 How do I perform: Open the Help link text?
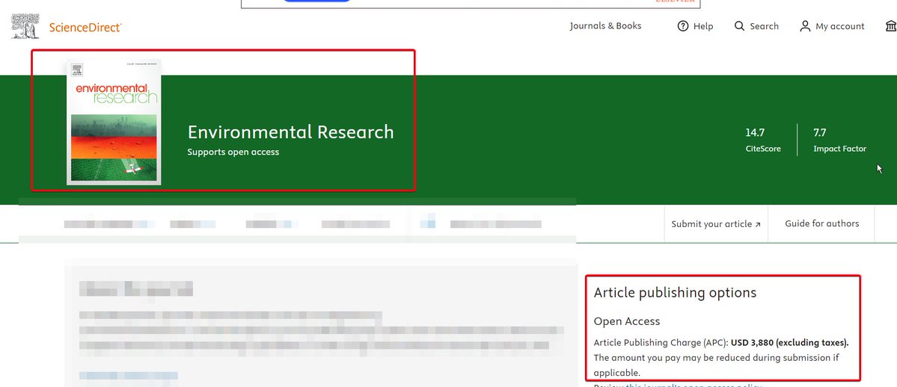pos(703,26)
